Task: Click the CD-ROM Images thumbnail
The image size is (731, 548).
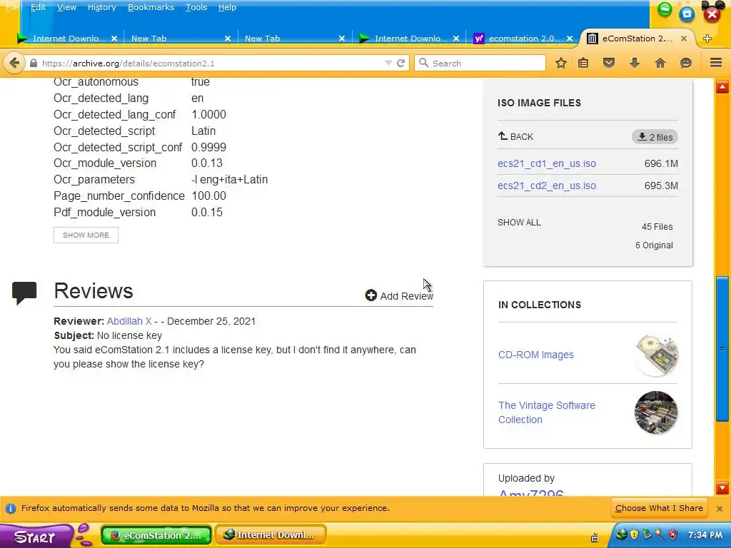Action: coord(656,355)
